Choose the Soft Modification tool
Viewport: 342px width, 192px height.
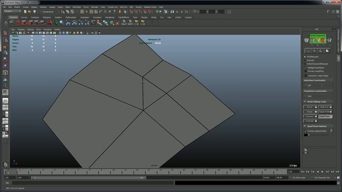[x=5, y=79]
